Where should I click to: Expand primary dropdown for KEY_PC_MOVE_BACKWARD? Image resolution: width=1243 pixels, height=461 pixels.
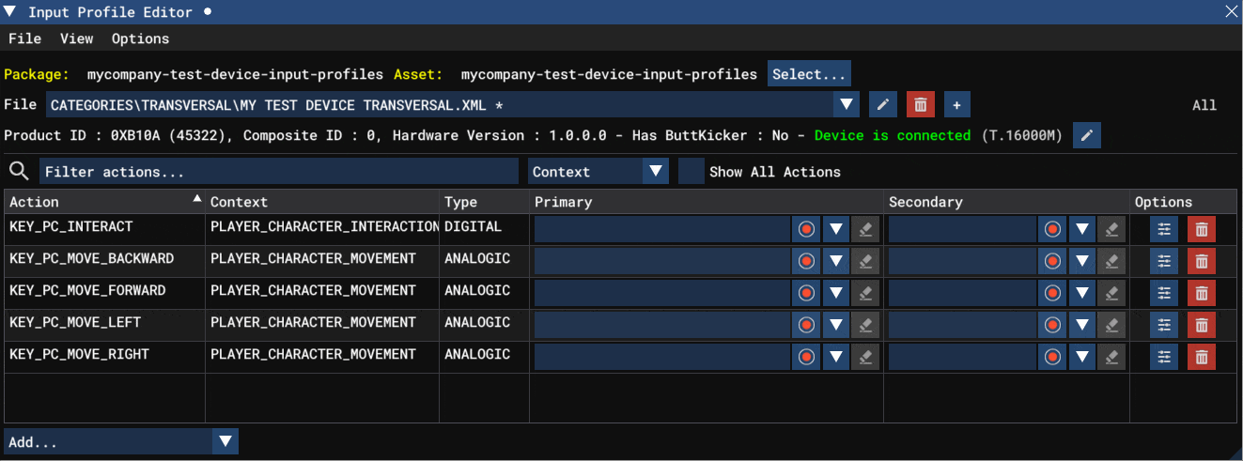coord(835,261)
